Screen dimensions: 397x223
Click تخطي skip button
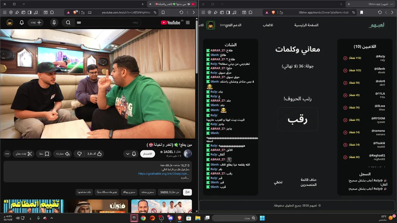pyautogui.click(x=278, y=182)
